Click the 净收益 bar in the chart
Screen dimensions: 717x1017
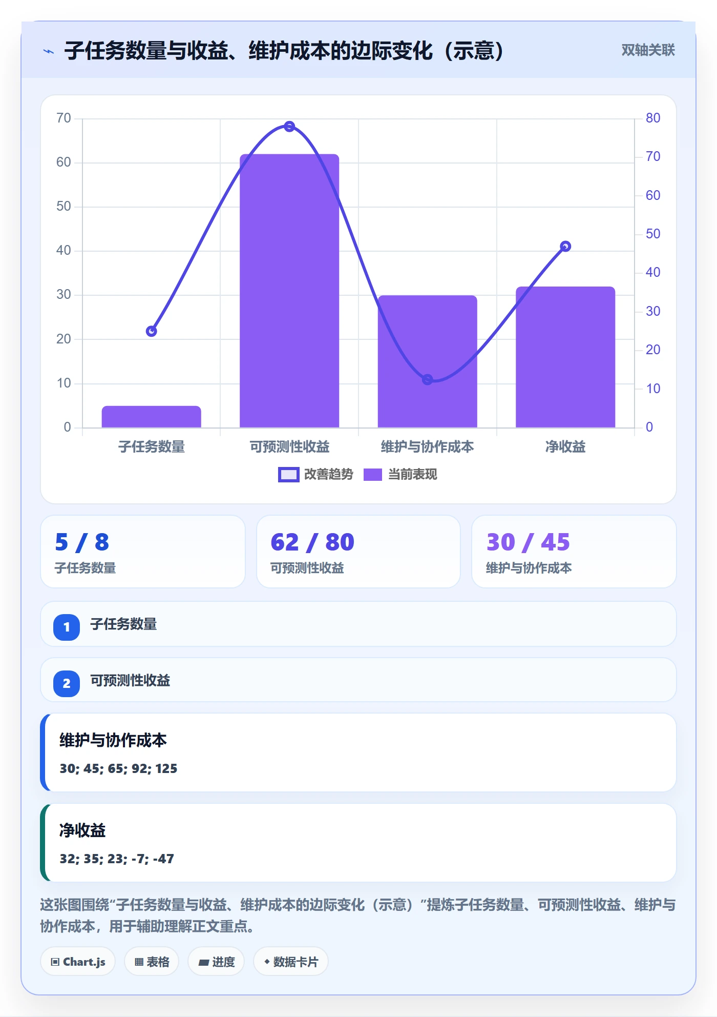(x=565, y=357)
